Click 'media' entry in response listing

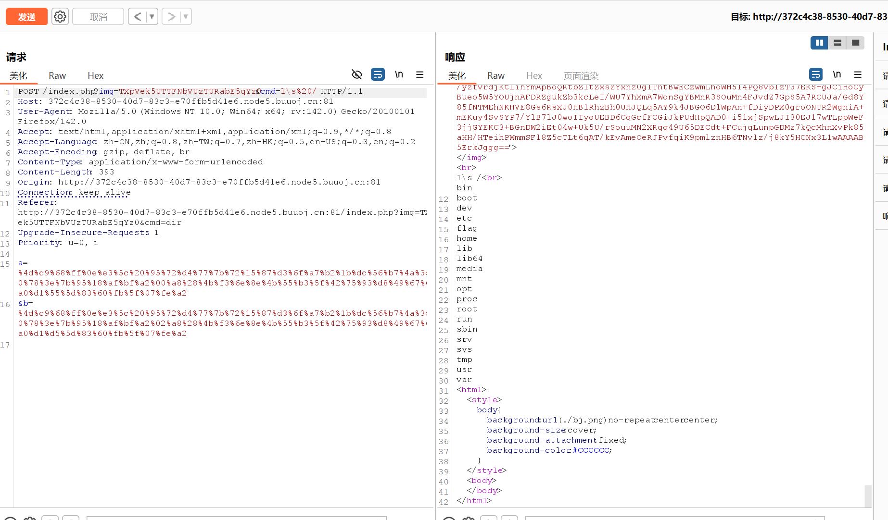(469, 269)
